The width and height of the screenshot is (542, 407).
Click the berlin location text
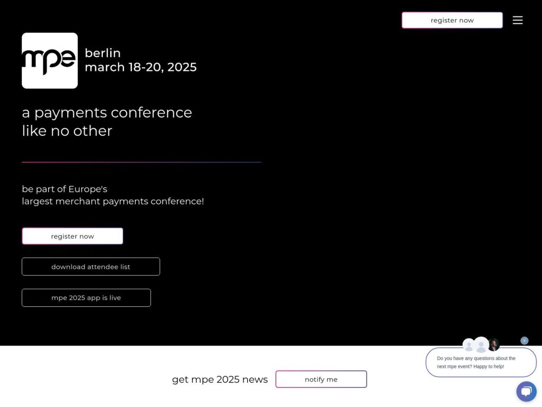[x=103, y=53]
